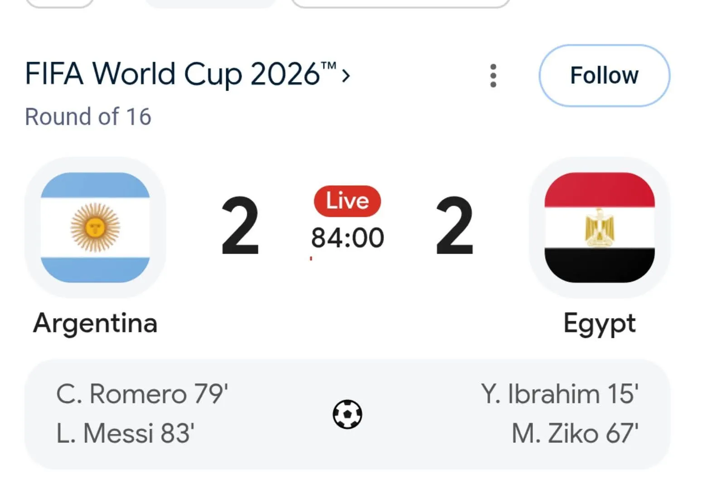Follow the FIFA World Cup 2026
The width and height of the screenshot is (701, 490).
(604, 75)
